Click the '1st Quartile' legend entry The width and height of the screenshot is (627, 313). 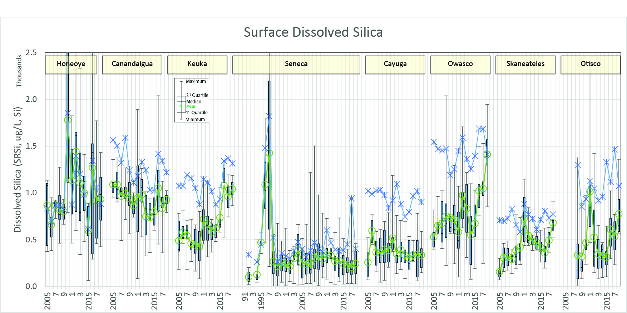coord(197,113)
